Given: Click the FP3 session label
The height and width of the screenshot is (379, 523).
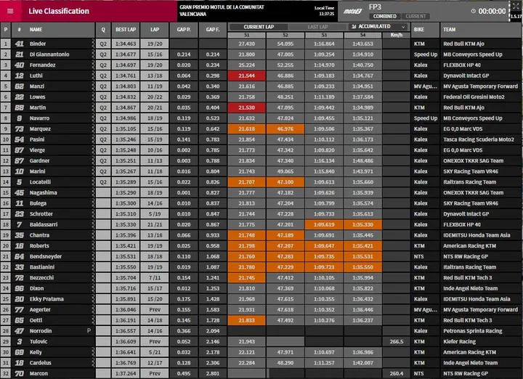Looking at the screenshot, I should (x=375, y=7).
